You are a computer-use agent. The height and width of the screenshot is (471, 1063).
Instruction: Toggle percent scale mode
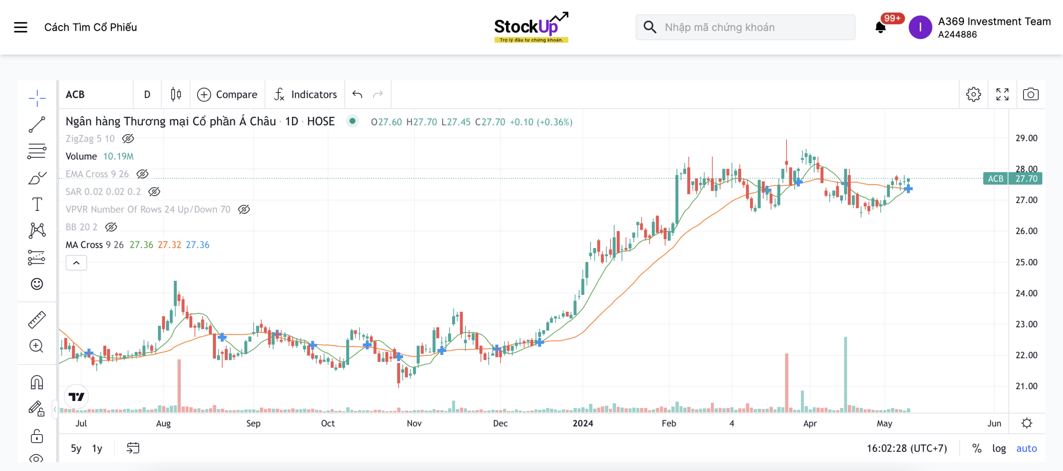coord(977,448)
